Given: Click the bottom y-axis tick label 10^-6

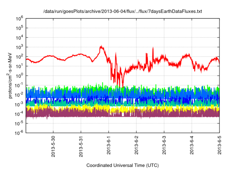Looking at the screenshot, I should [19, 132].
